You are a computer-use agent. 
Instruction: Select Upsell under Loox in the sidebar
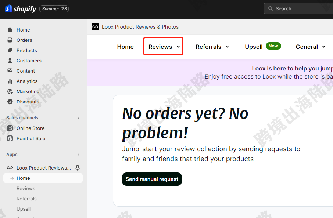click(24, 209)
